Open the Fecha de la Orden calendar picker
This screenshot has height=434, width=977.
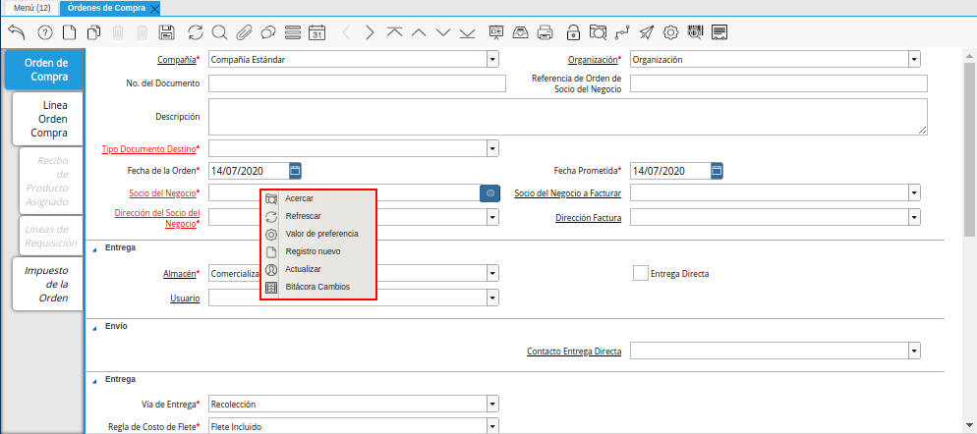(295, 171)
